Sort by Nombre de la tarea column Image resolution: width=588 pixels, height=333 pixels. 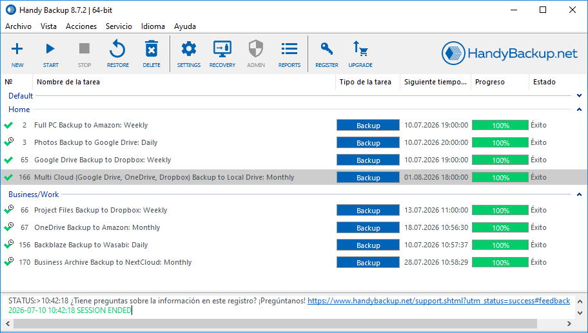(x=184, y=82)
